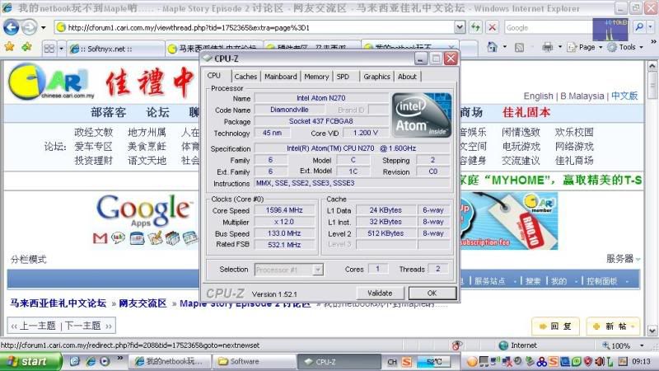Expand the Processor #1 selection dropdown
Screen dimensions: 659x371
[318, 270]
